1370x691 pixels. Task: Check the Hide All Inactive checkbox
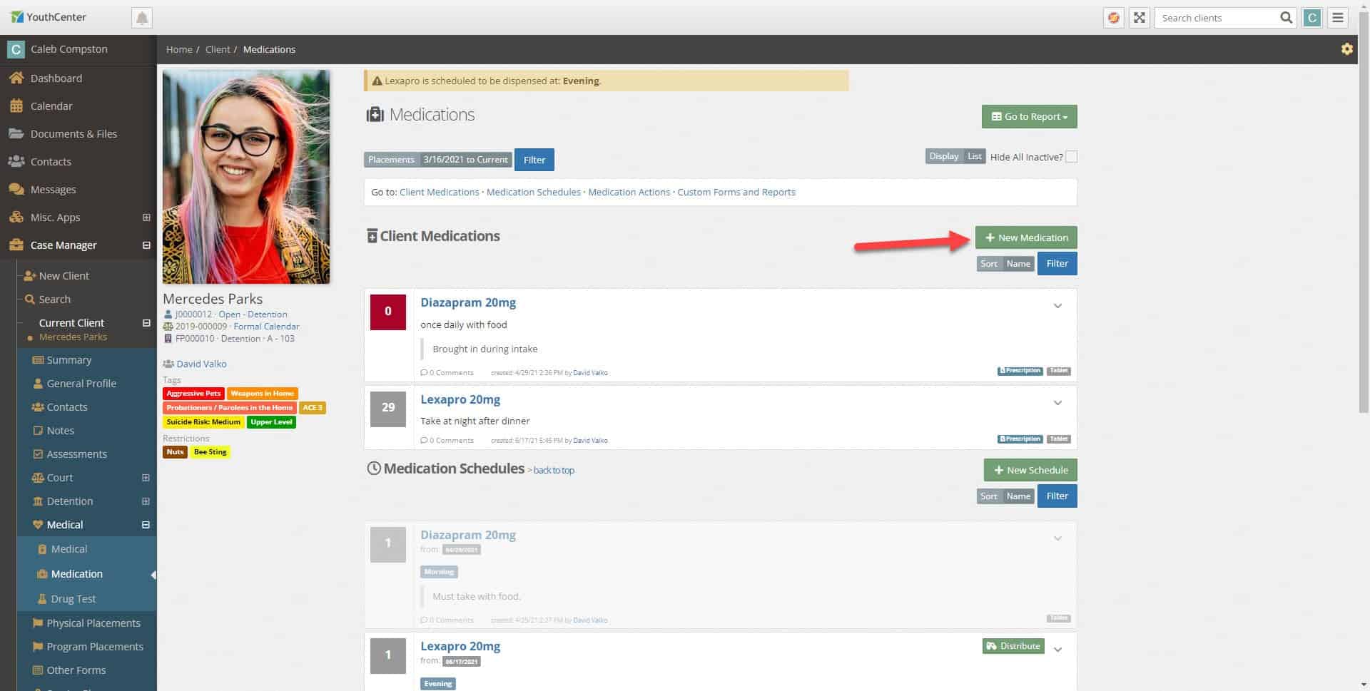(x=1071, y=157)
